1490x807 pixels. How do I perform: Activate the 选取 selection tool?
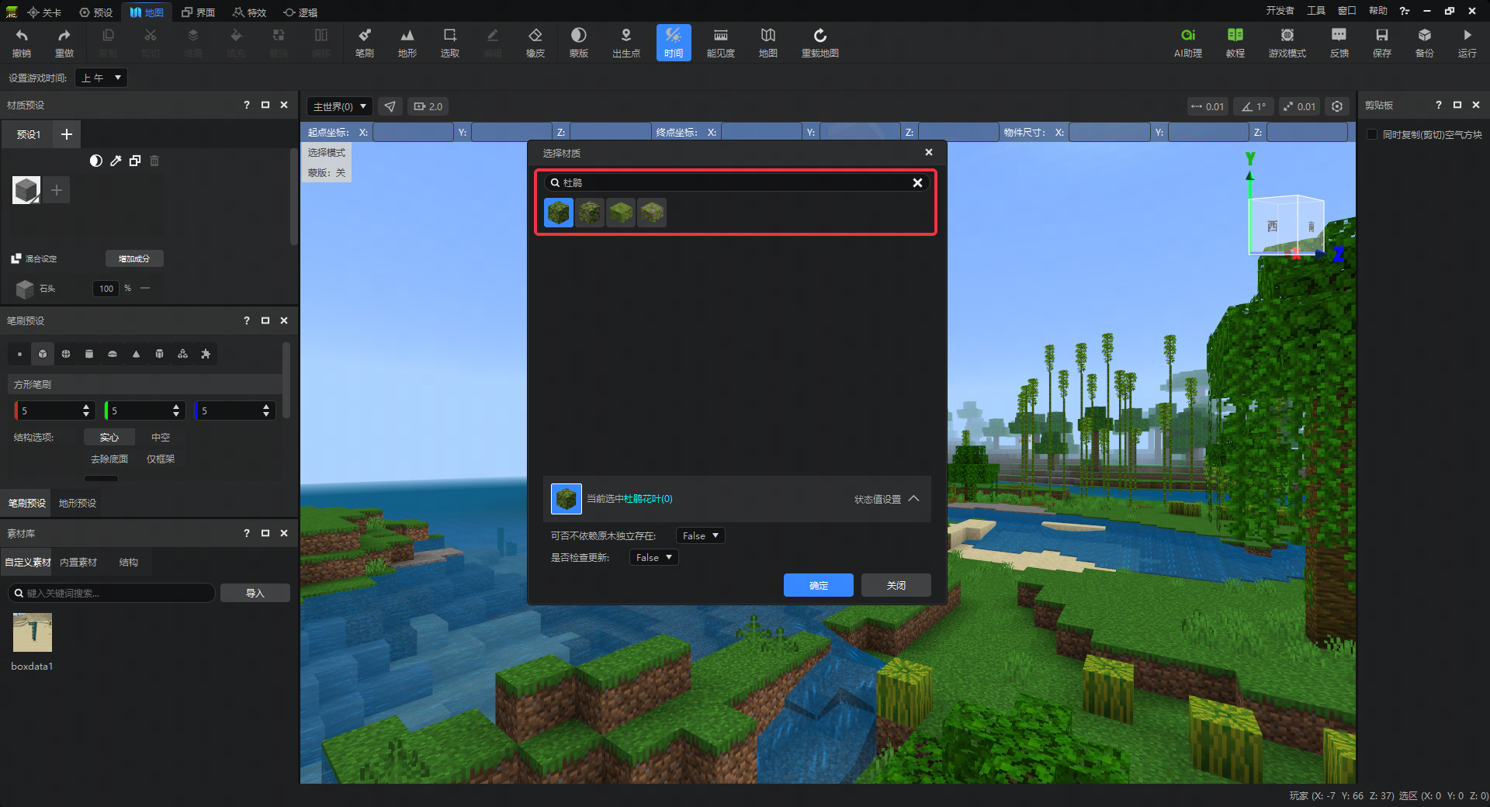[x=449, y=43]
